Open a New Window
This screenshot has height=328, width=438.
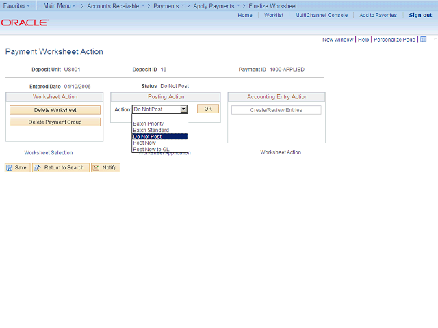(x=337, y=40)
